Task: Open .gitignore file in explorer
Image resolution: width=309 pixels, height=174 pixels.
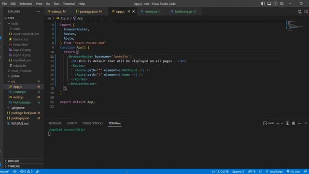Action: click(x=24, y=108)
